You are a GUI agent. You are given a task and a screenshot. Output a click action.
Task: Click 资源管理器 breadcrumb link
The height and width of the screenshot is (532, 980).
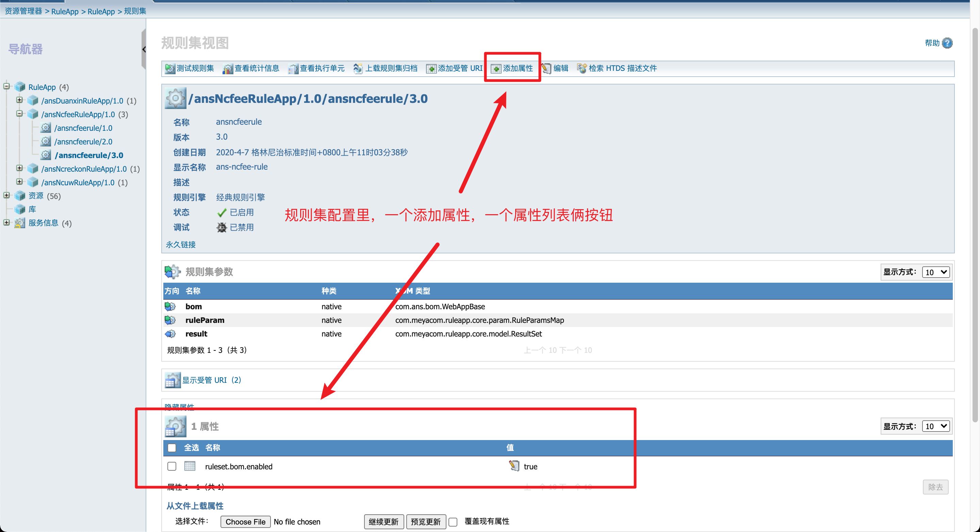[23, 11]
